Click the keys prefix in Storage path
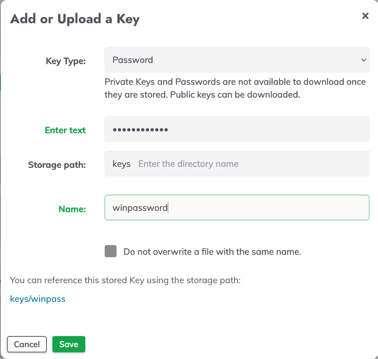 click(121, 164)
